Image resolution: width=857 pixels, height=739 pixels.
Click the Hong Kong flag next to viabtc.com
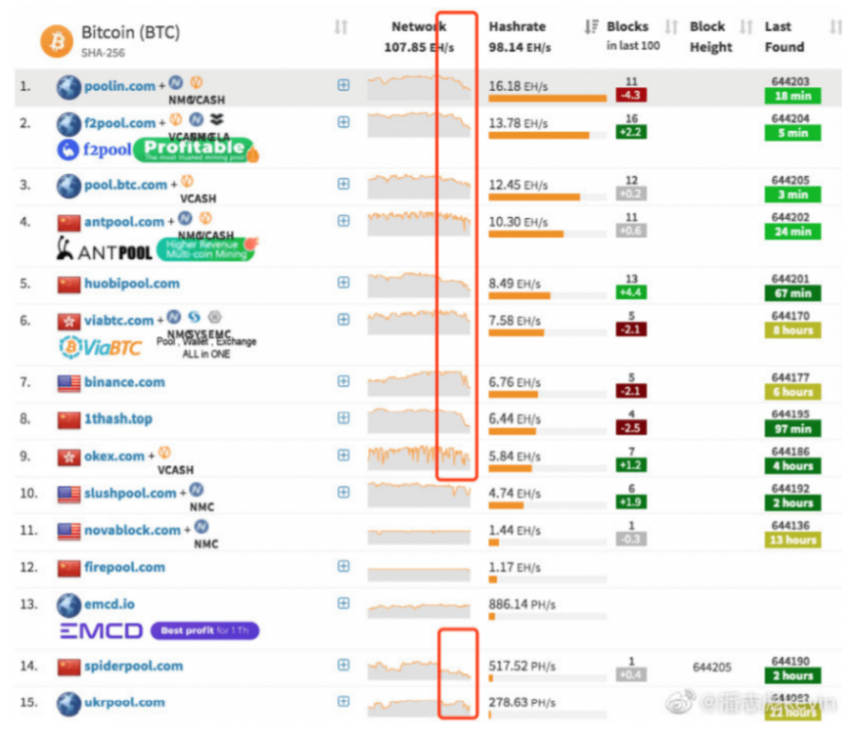(x=68, y=322)
